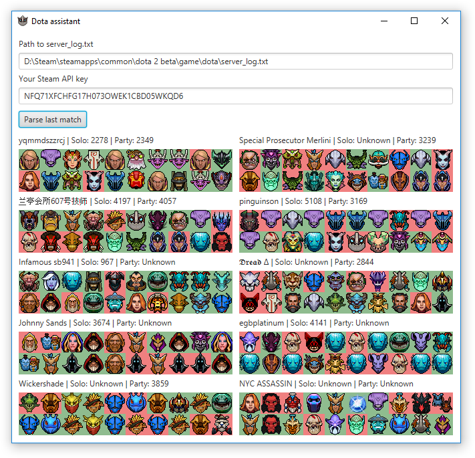Select Slark icon in Special Prosecutor Merlini's matches
The height and width of the screenshot is (458, 475).
click(357, 181)
